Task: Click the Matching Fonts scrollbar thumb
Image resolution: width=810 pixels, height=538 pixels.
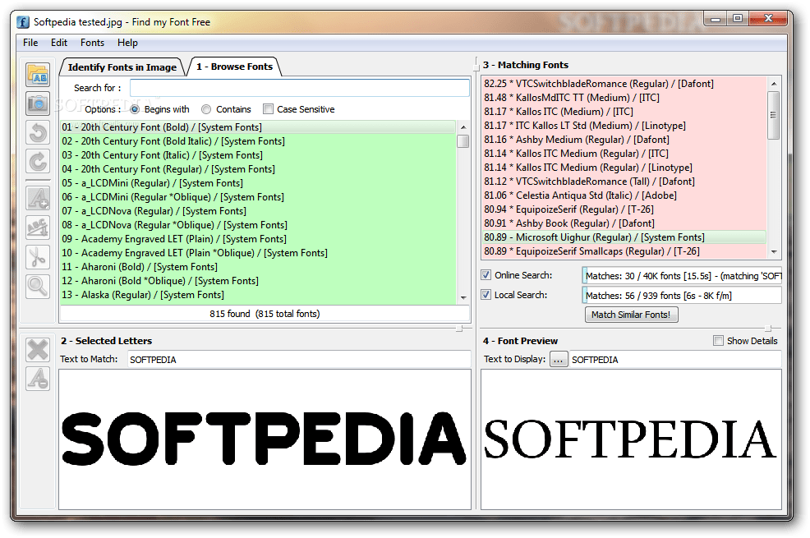Action: [773, 115]
